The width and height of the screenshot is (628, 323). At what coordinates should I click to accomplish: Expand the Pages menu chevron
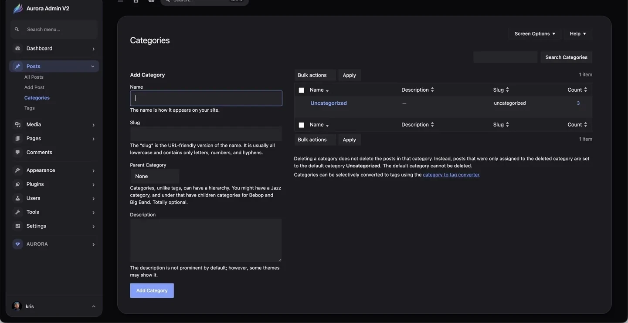pos(93,139)
